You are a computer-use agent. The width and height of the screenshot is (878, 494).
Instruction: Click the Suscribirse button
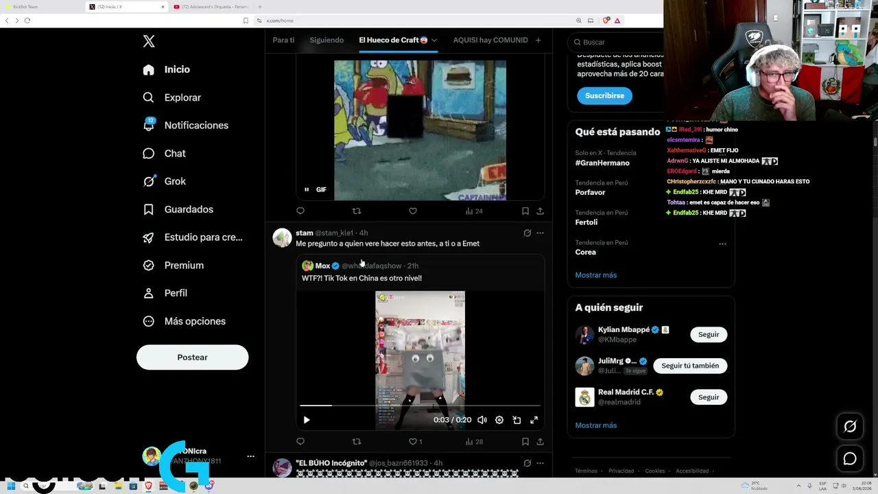tap(604, 95)
